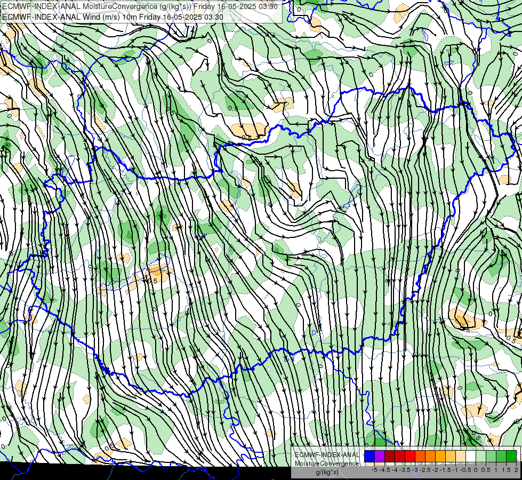Click the white swatch in the legend
This screenshot has width=522, height=480.
pyautogui.click(x=471, y=456)
